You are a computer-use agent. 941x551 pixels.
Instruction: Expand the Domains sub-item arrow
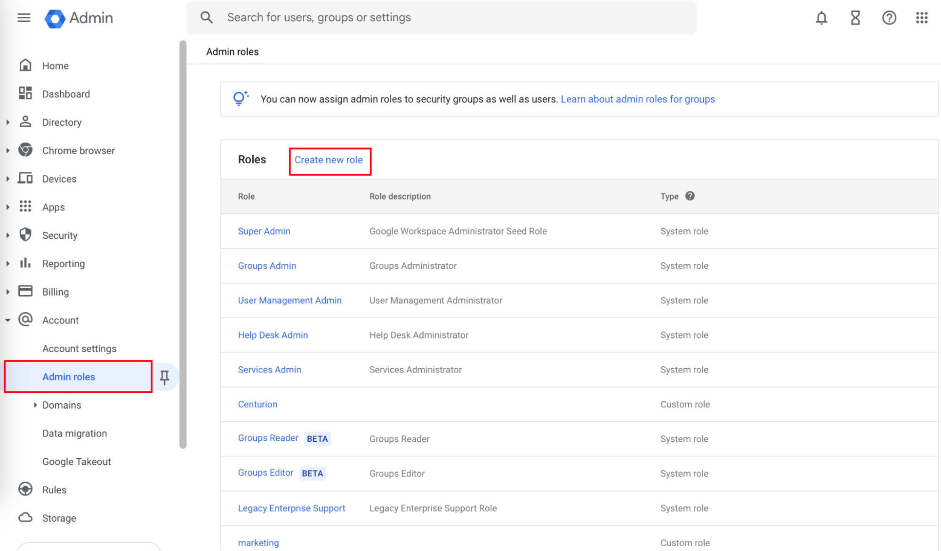click(x=35, y=405)
